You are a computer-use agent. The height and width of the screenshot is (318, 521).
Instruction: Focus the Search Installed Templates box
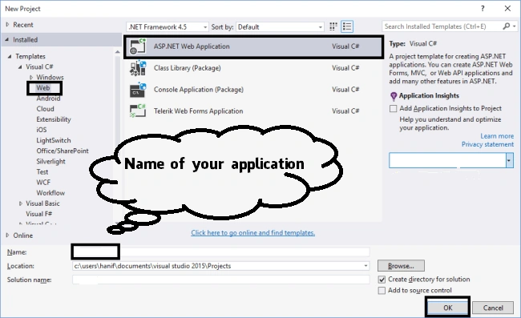pyautogui.click(x=442, y=26)
